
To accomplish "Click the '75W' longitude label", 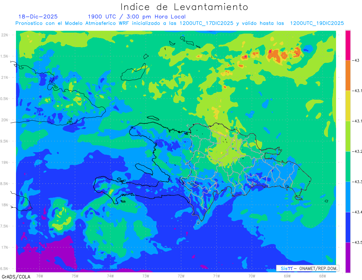I will [x=75, y=276].
